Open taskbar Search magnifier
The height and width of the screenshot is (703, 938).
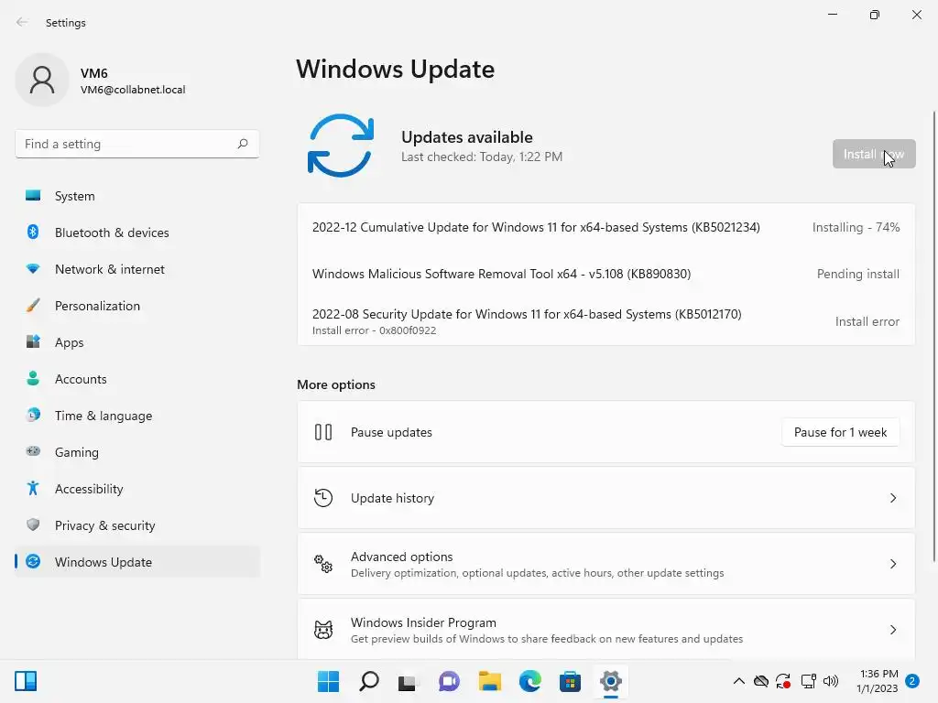pos(368,681)
